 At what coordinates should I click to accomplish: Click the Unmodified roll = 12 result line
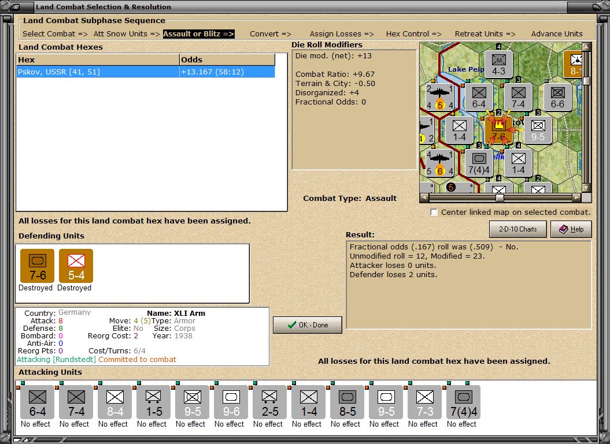tap(417, 256)
